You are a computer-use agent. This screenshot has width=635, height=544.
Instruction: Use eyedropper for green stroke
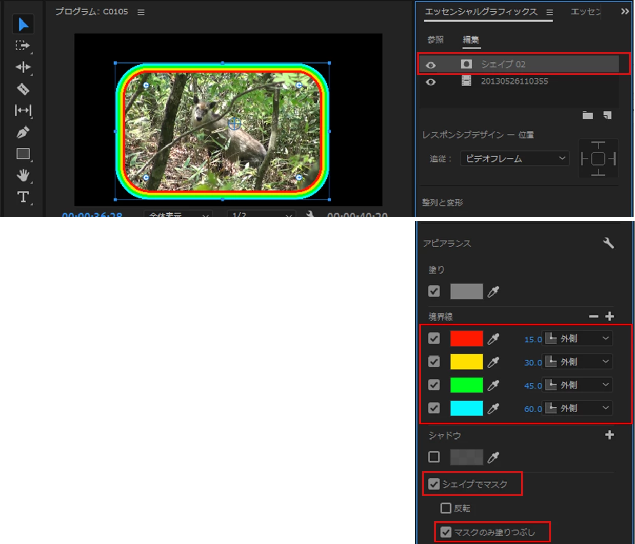[x=493, y=385]
